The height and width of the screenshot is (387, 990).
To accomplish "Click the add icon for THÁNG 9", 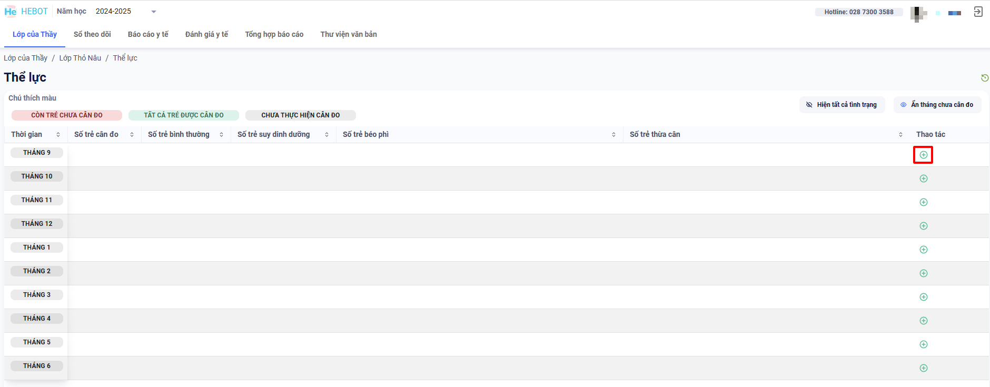I will 923,155.
